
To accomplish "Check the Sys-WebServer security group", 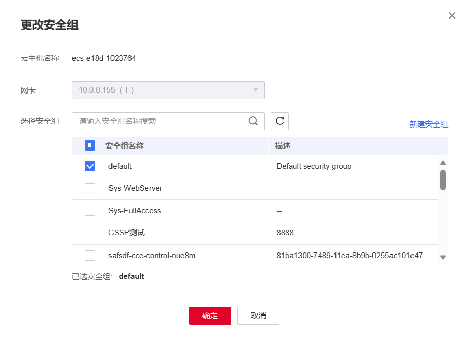I will [90, 188].
